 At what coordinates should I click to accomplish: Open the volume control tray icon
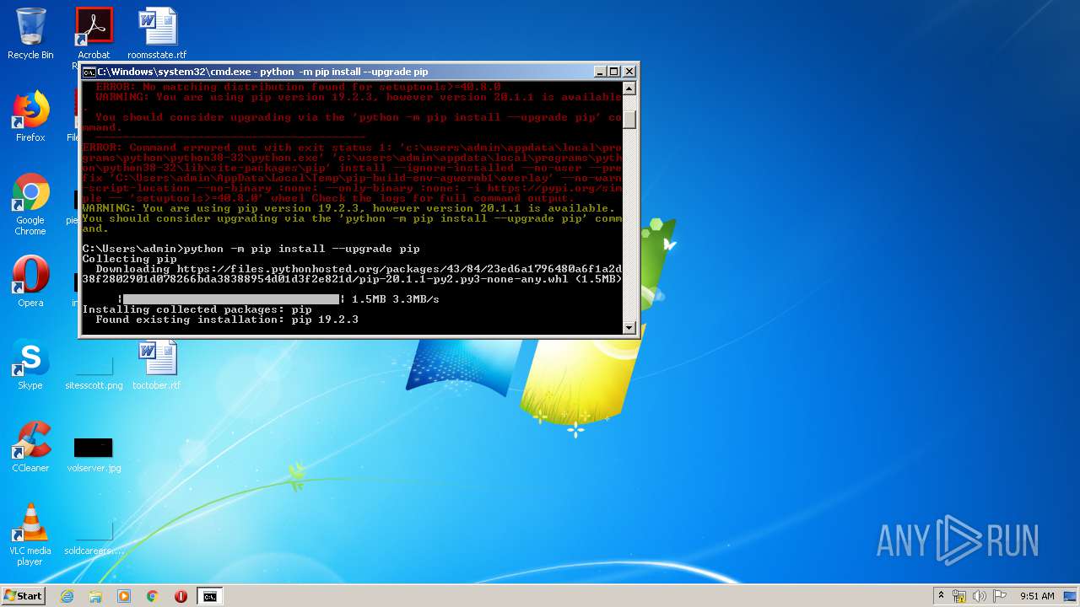coord(980,596)
